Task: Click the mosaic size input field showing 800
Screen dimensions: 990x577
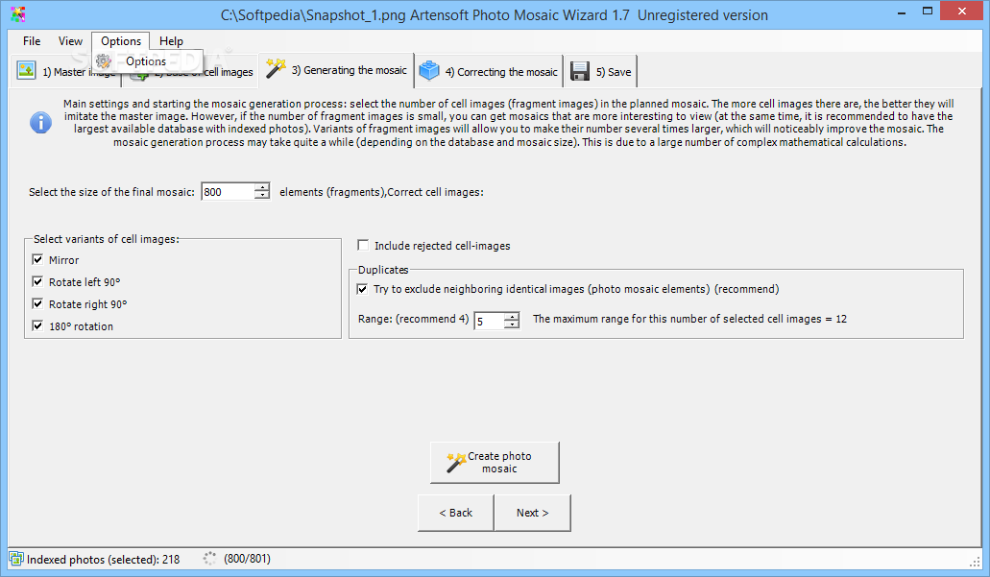Action: (x=228, y=192)
